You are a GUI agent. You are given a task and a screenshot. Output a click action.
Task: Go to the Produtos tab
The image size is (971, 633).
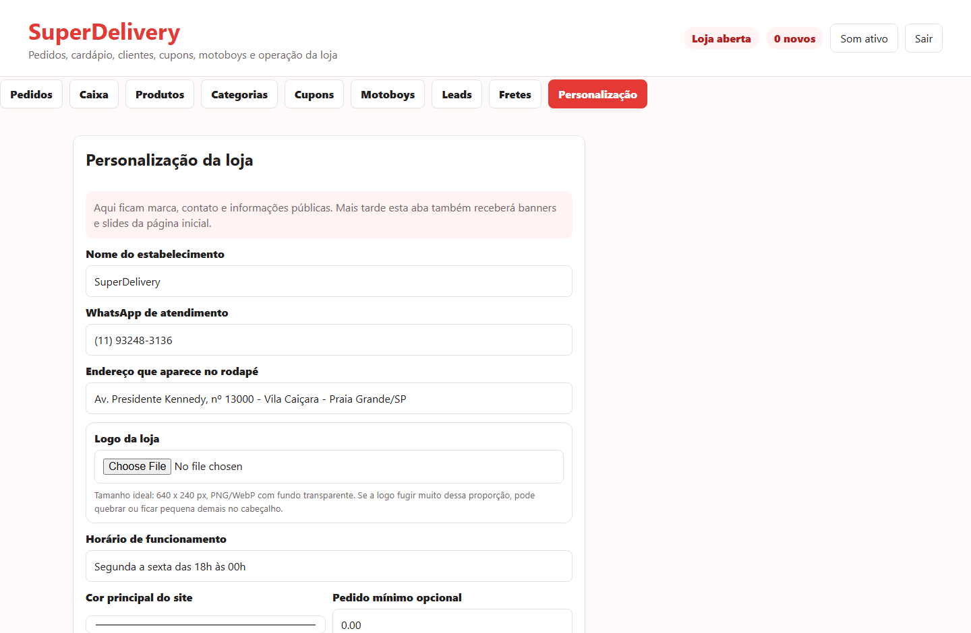point(160,94)
